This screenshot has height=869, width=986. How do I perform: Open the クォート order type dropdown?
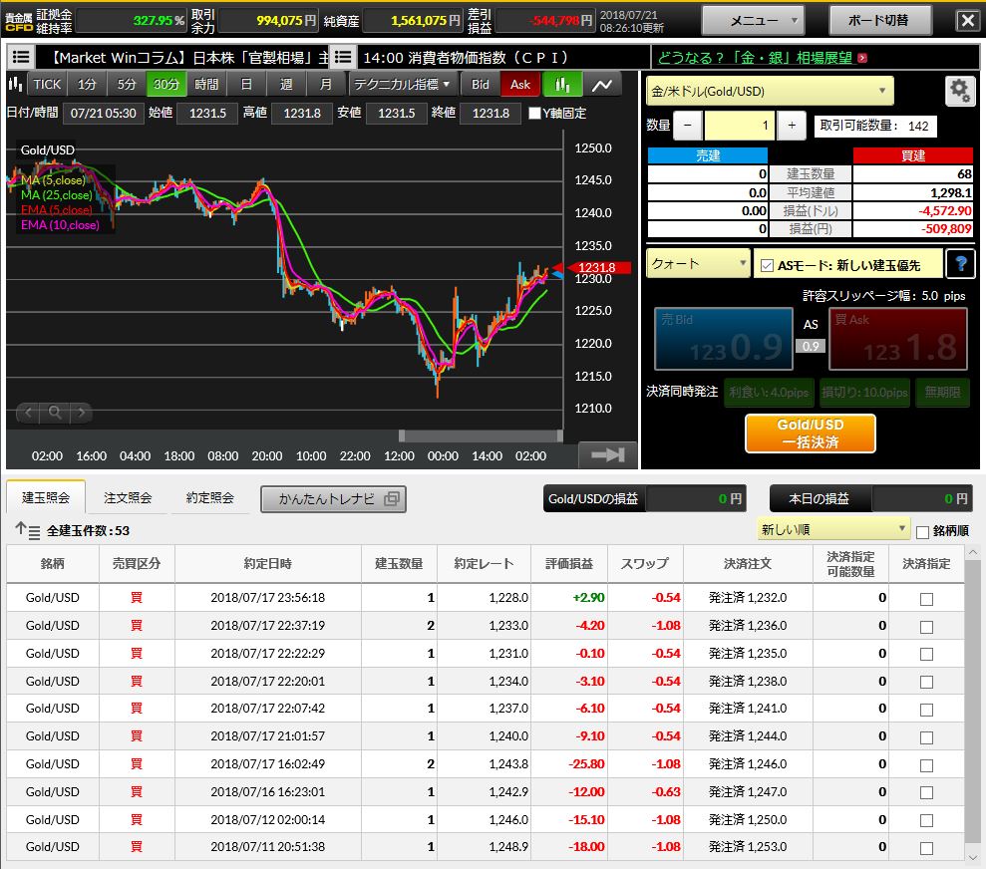click(698, 264)
